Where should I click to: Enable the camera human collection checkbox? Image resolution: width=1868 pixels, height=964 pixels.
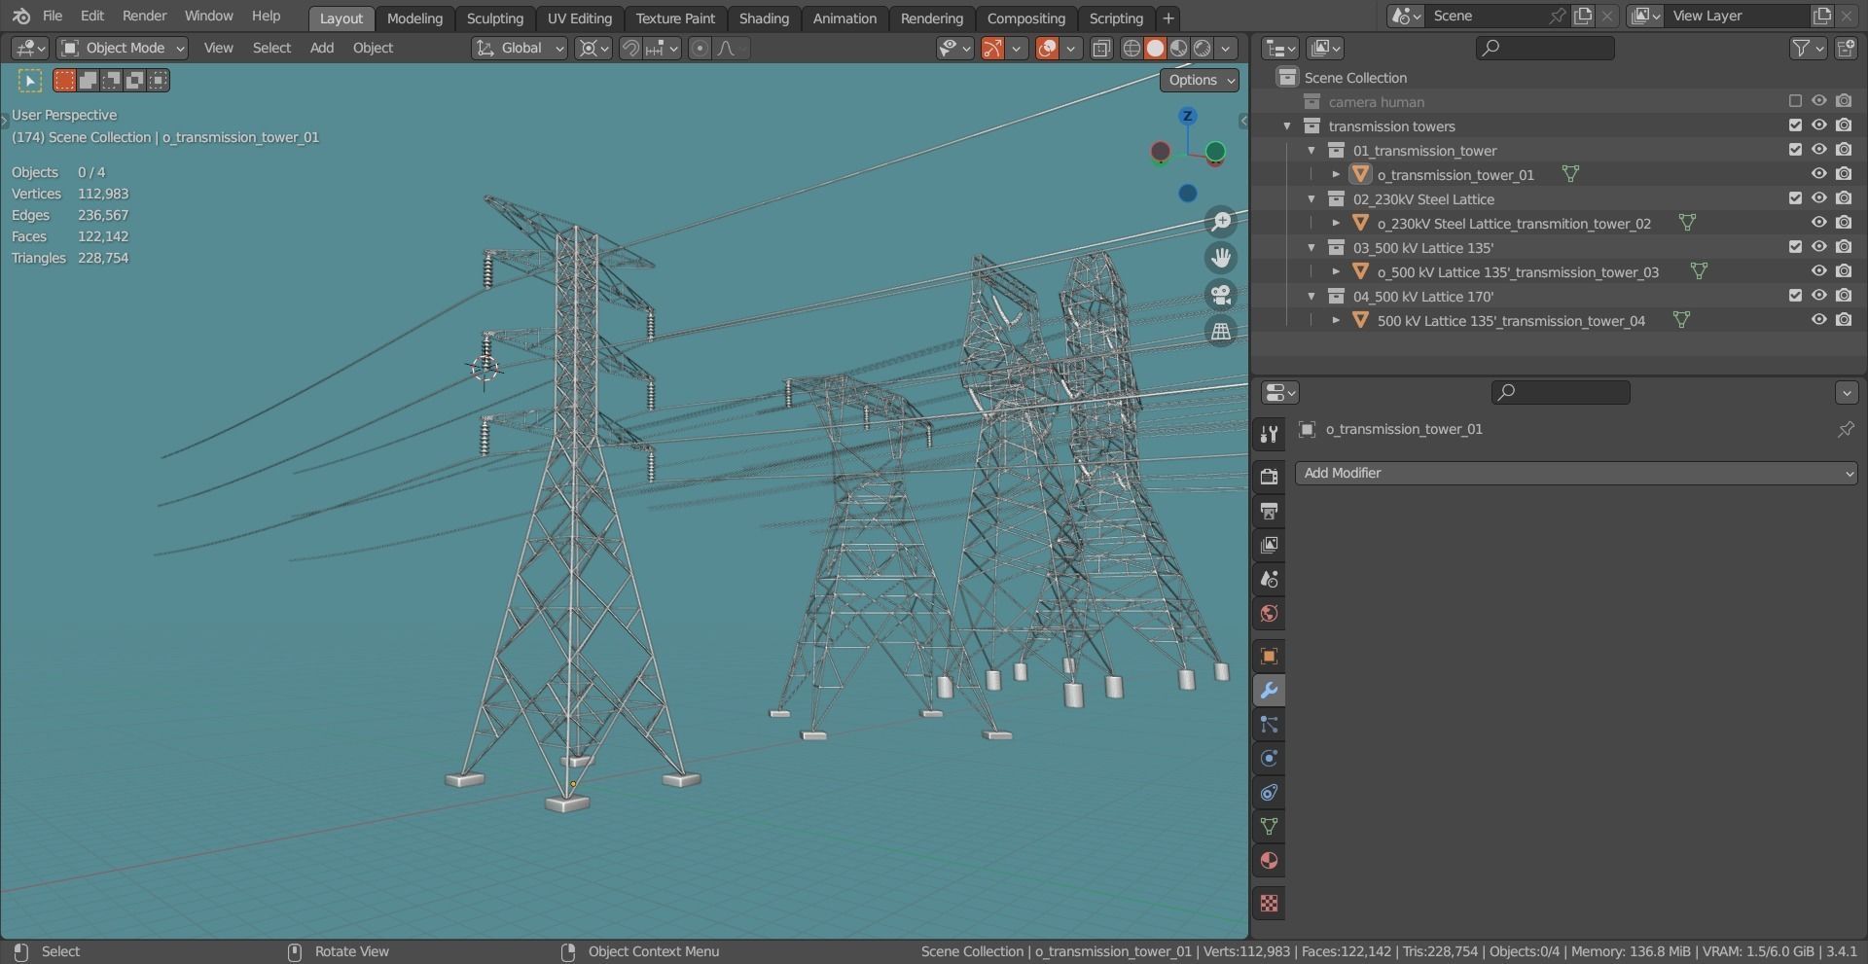[1795, 101]
